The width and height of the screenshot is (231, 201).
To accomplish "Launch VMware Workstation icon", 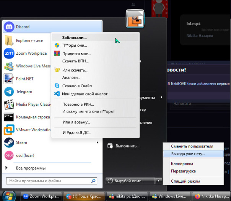I will tap(9, 130).
